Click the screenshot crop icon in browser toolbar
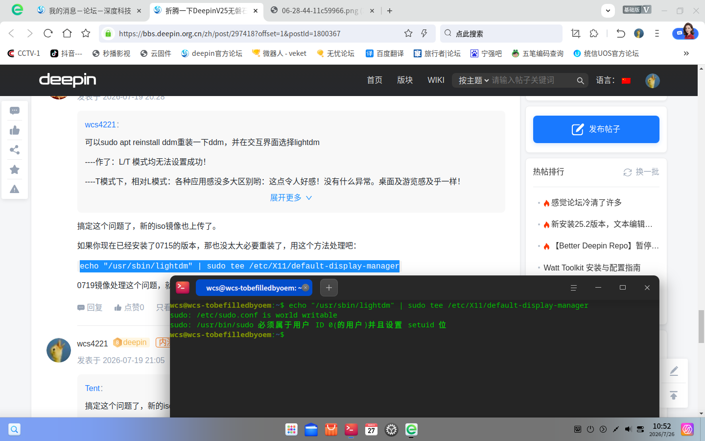This screenshot has width=705, height=441. point(576,33)
